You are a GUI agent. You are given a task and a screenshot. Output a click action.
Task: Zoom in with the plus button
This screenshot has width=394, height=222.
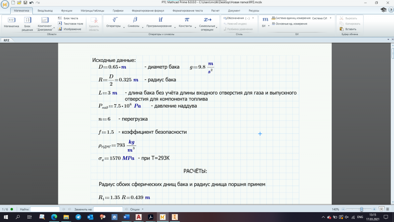pyautogui.click(x=374, y=209)
